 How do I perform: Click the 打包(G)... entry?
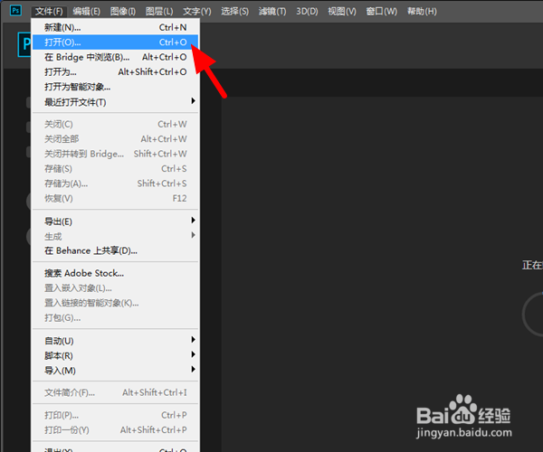(115, 318)
